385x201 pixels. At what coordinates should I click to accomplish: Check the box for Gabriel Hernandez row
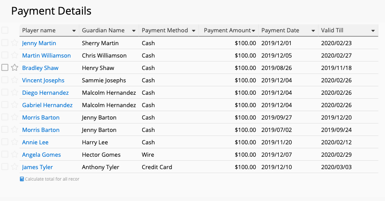5,105
